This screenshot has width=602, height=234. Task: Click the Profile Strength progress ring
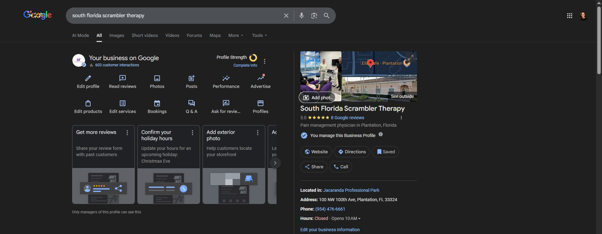tap(253, 58)
